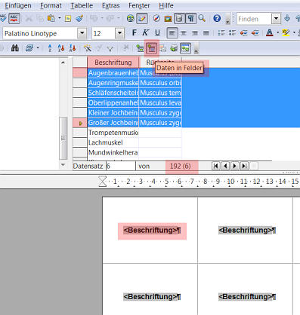Click the clone formatting paintbrush icon
300x315 pixels.
79,18
